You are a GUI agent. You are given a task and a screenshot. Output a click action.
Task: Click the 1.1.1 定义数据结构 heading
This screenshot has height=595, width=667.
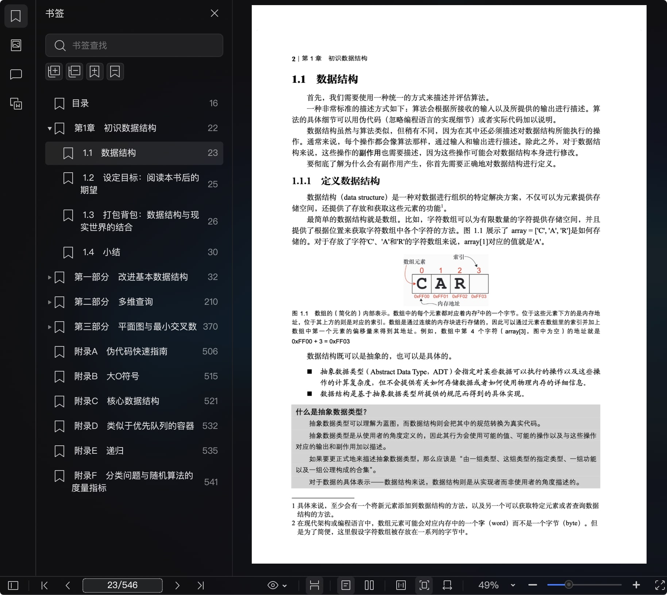336,181
